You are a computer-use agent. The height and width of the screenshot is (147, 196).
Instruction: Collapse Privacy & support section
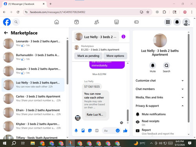[160, 106]
